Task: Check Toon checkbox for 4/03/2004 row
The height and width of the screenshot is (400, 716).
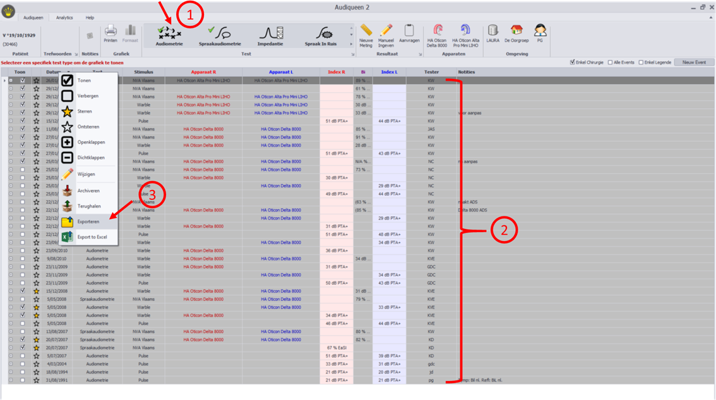Action: coord(22,364)
